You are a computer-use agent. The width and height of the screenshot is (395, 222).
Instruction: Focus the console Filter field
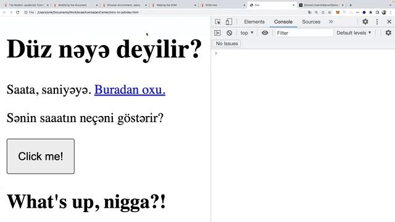pos(304,33)
